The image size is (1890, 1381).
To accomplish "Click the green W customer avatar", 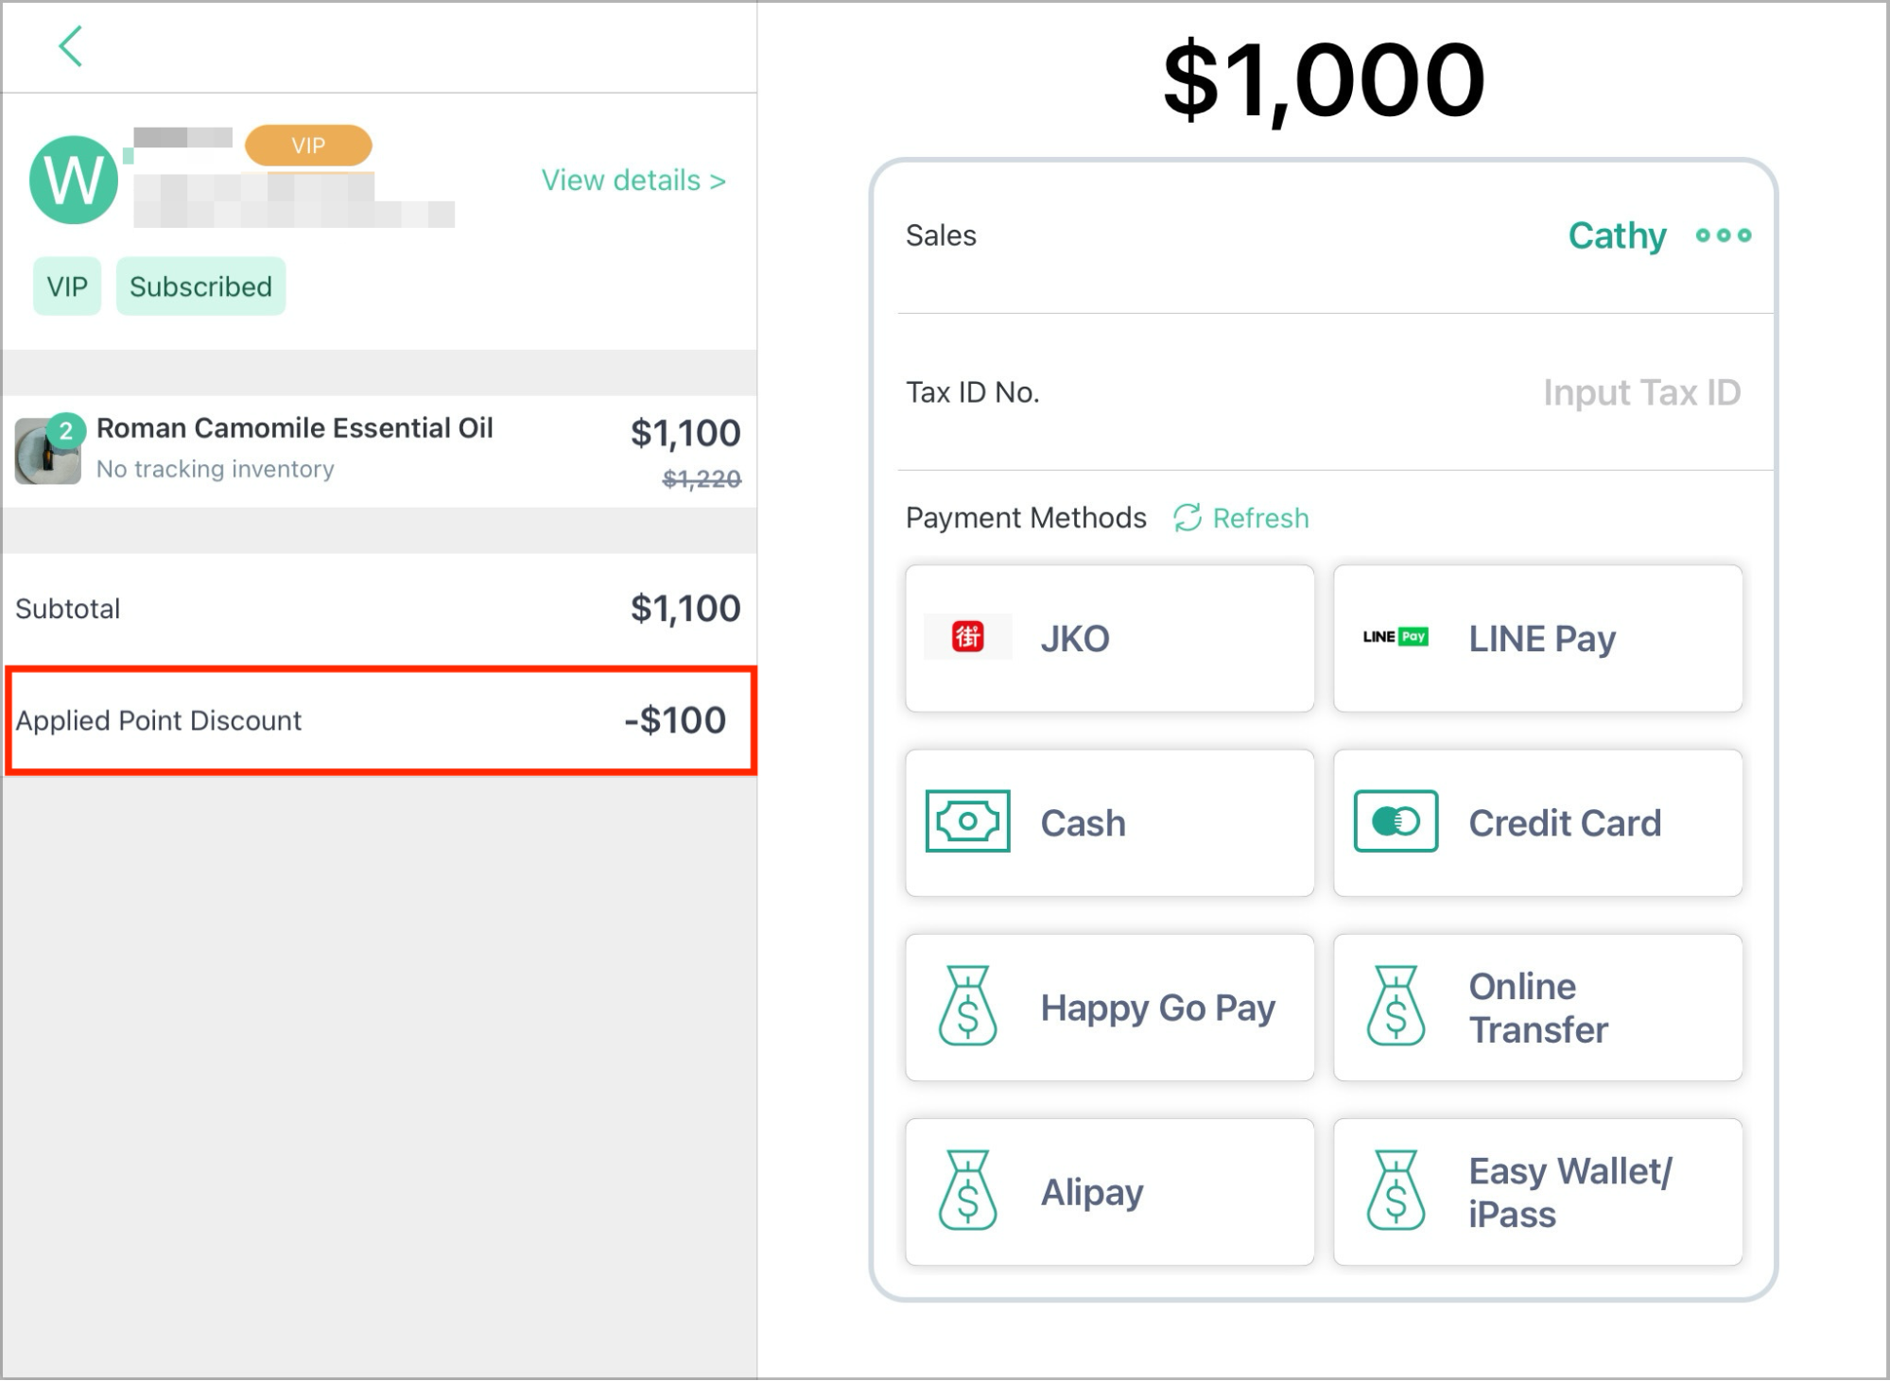I will [x=74, y=180].
